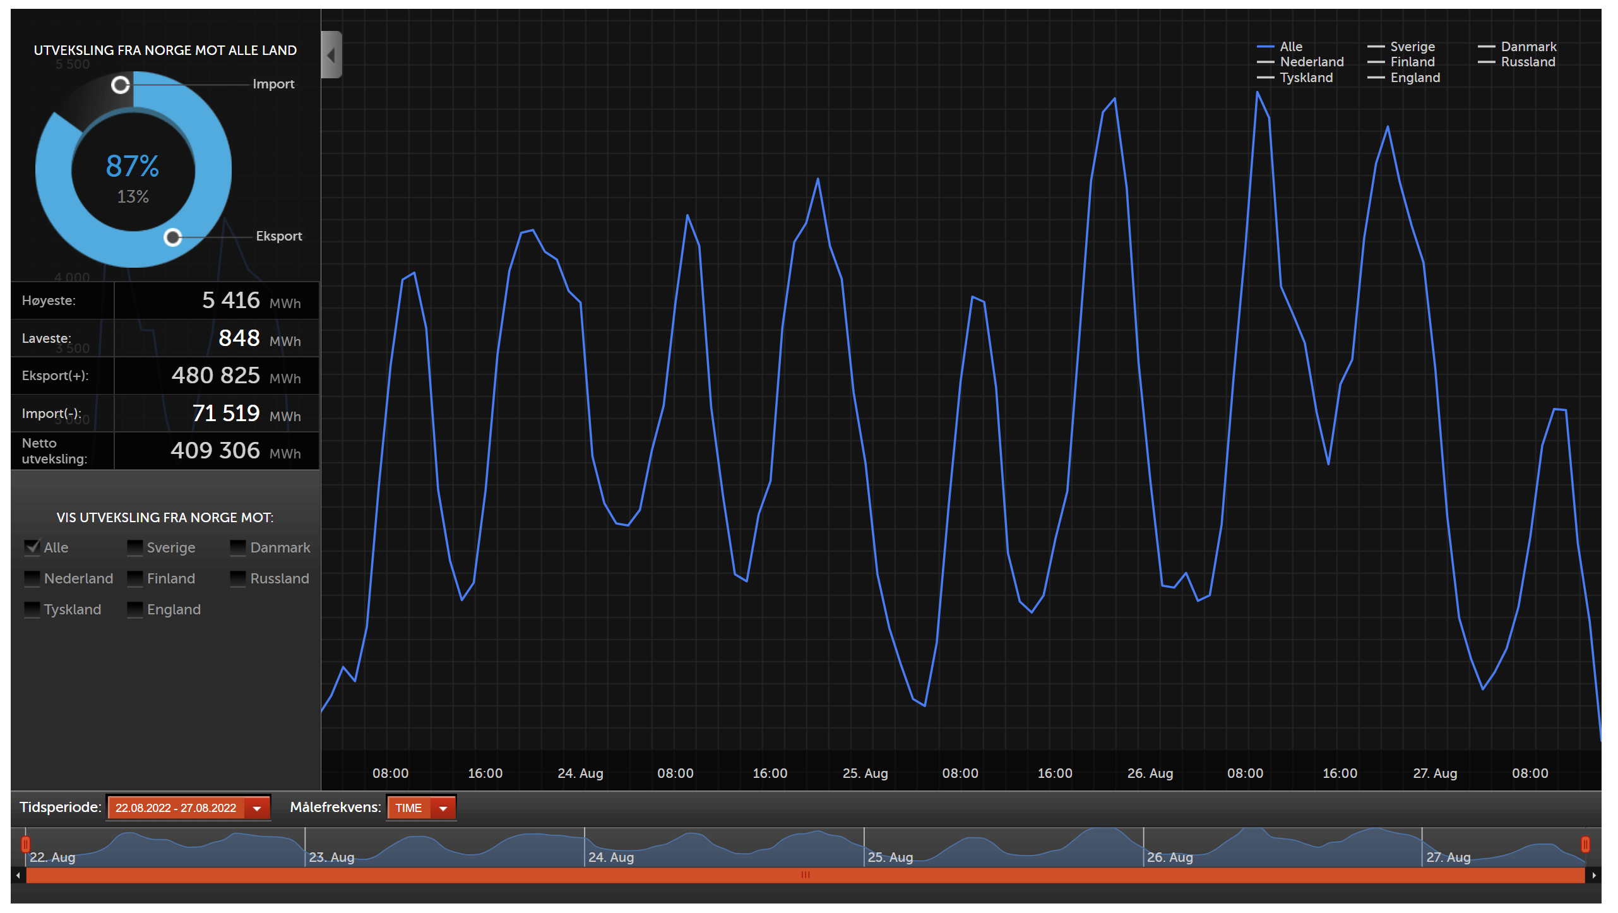The height and width of the screenshot is (913, 1618).
Task: Enable the England checkbox
Action: click(x=135, y=609)
